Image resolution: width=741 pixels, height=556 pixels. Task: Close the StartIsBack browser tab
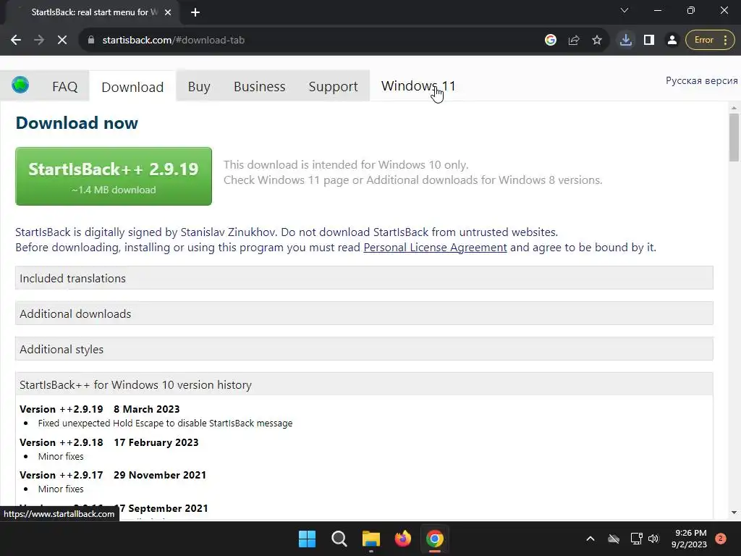(168, 12)
